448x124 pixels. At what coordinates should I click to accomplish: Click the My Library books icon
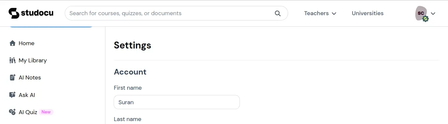13,60
